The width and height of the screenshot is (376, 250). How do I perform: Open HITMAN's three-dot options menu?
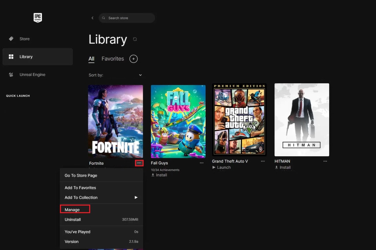[325, 161]
